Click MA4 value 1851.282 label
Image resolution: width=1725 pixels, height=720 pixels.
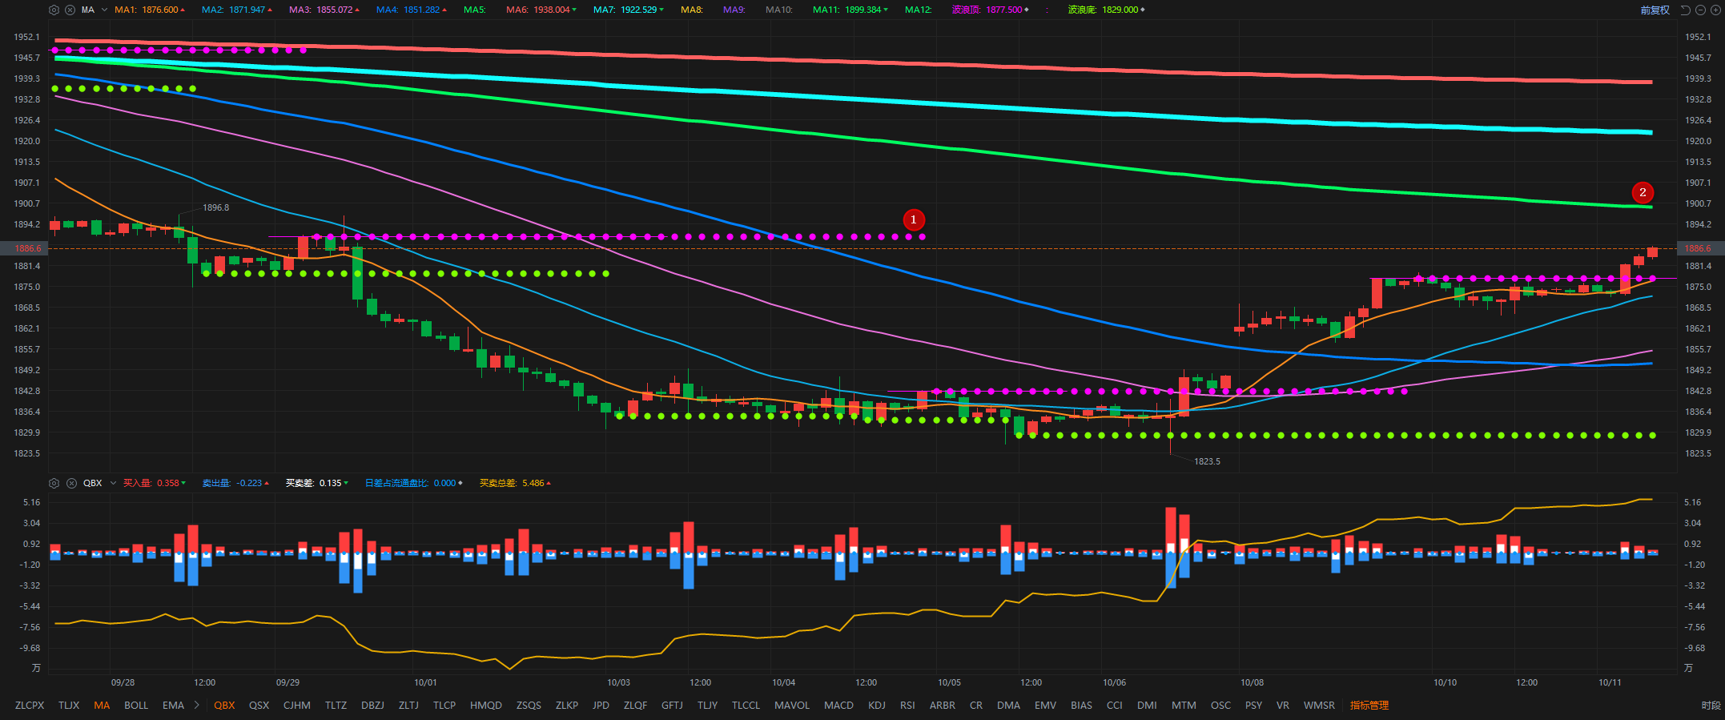412,10
